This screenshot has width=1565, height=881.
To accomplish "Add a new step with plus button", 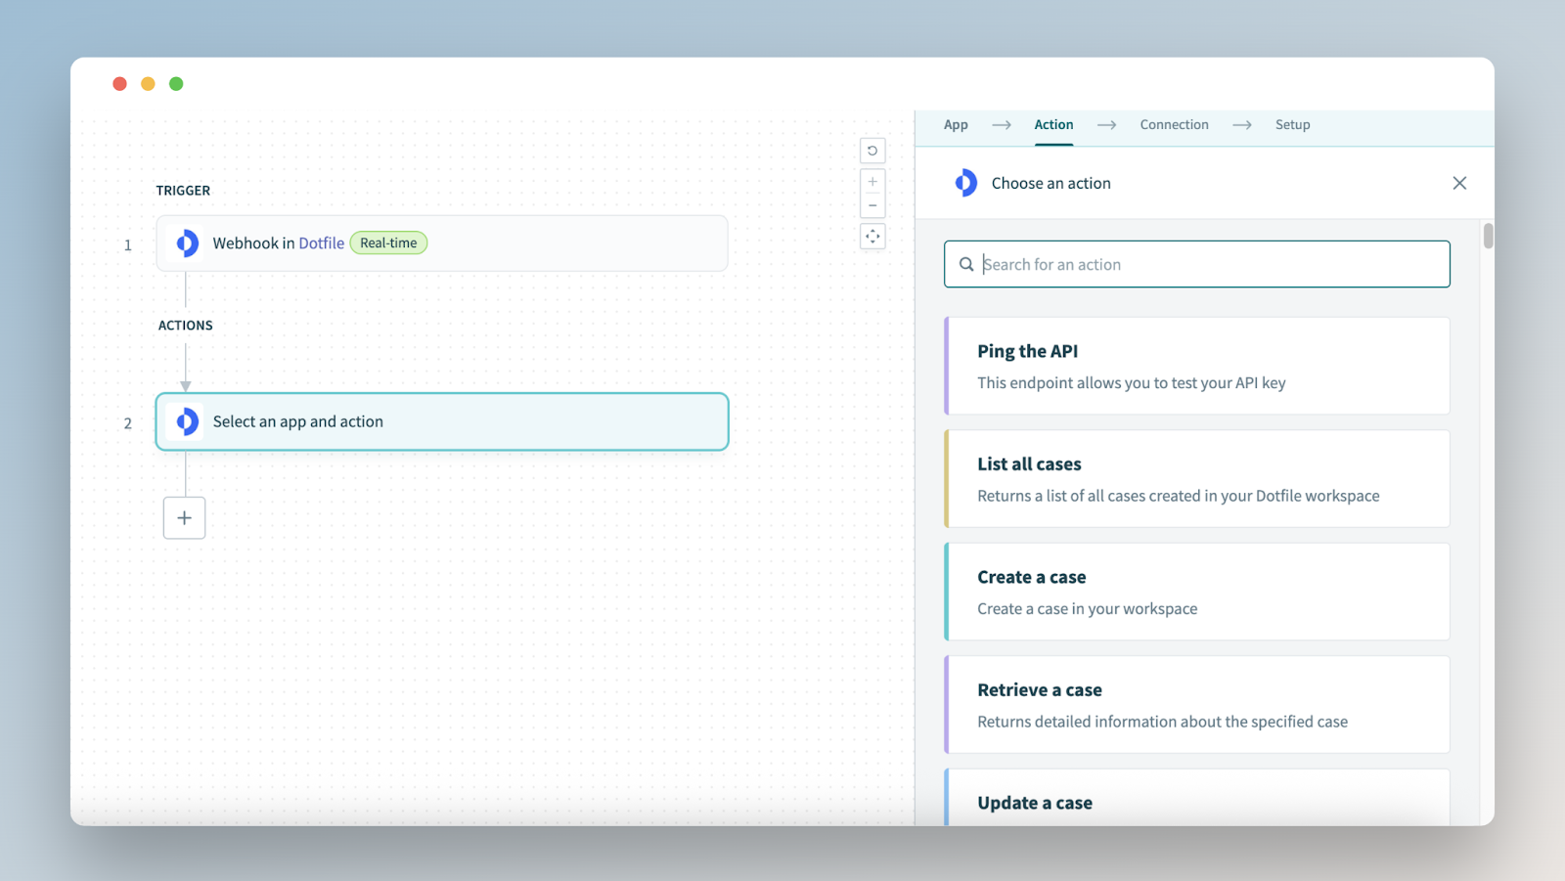I will 184,518.
